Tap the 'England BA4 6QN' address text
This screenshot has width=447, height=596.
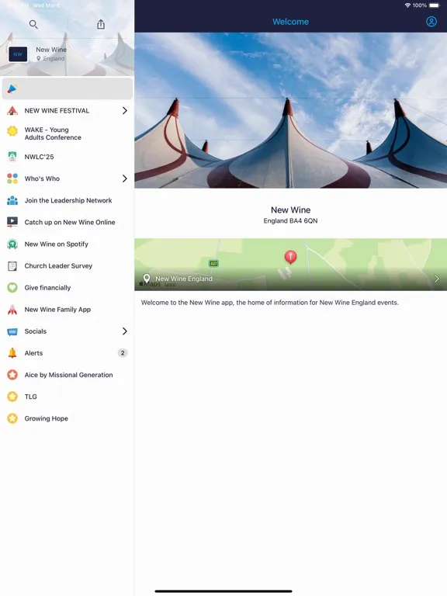[290, 221]
